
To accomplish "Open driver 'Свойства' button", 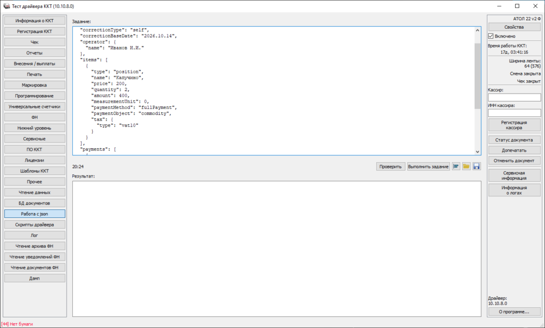I will point(515,27).
